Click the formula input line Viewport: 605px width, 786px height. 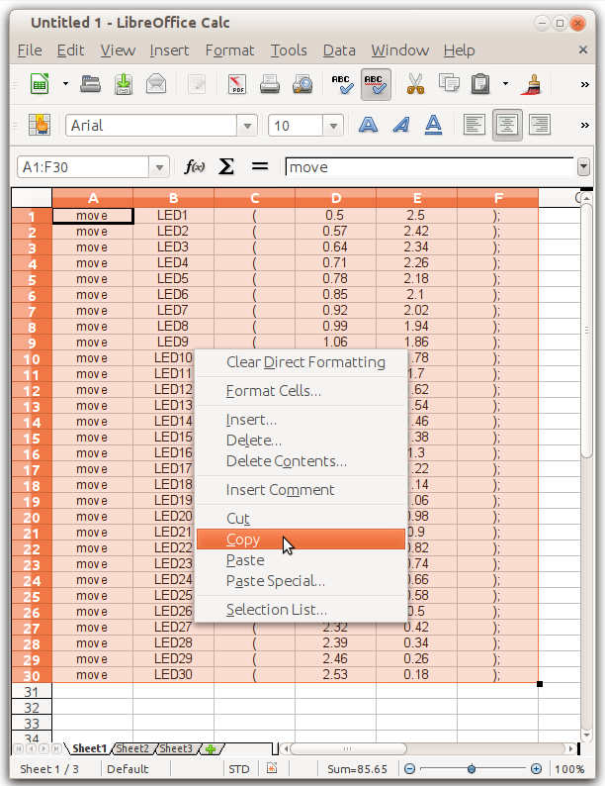[x=429, y=167]
